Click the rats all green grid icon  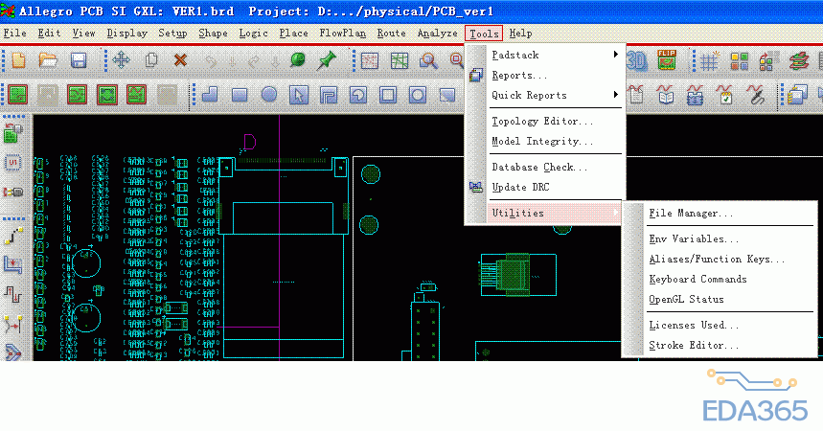tap(400, 61)
